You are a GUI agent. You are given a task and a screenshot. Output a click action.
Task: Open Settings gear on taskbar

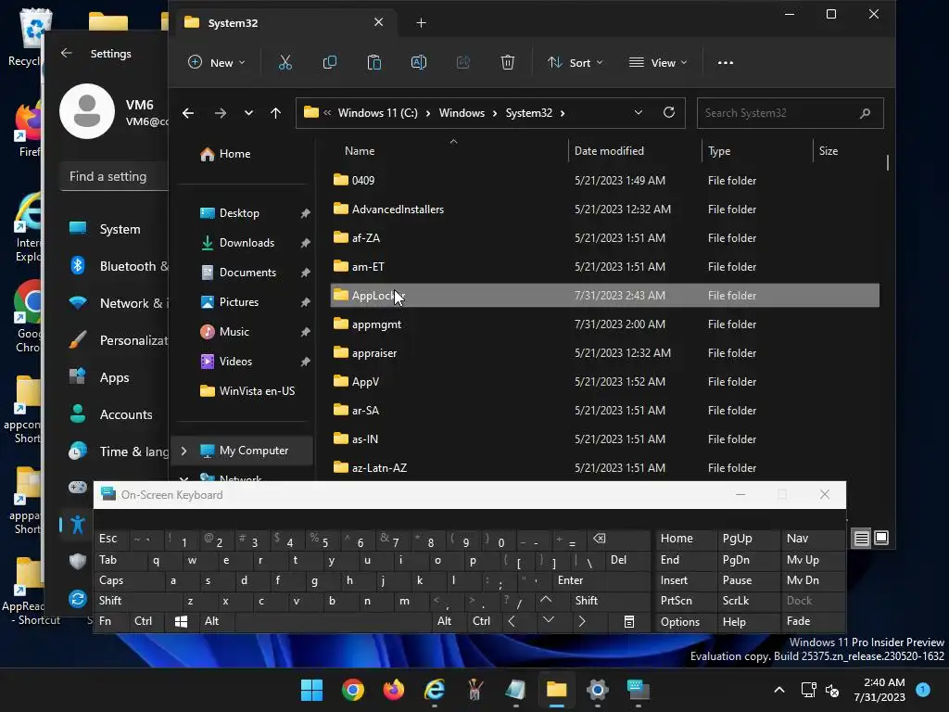(598, 690)
